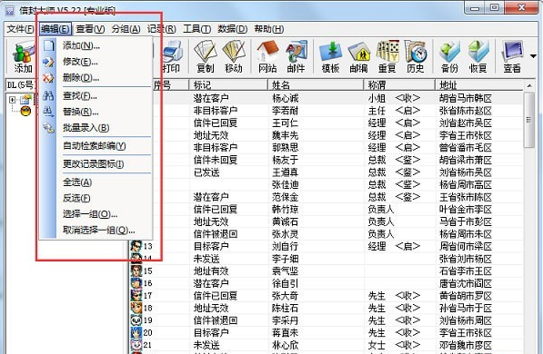Click 目标客户 in row 13
The width and height of the screenshot is (543, 354).
coord(211,247)
